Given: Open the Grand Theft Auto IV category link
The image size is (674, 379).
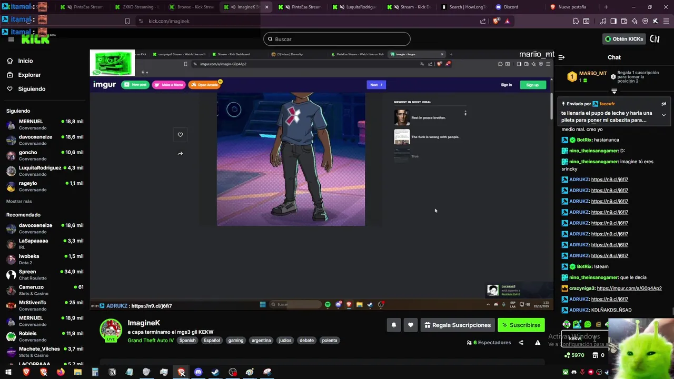Looking at the screenshot, I should pyautogui.click(x=151, y=341).
